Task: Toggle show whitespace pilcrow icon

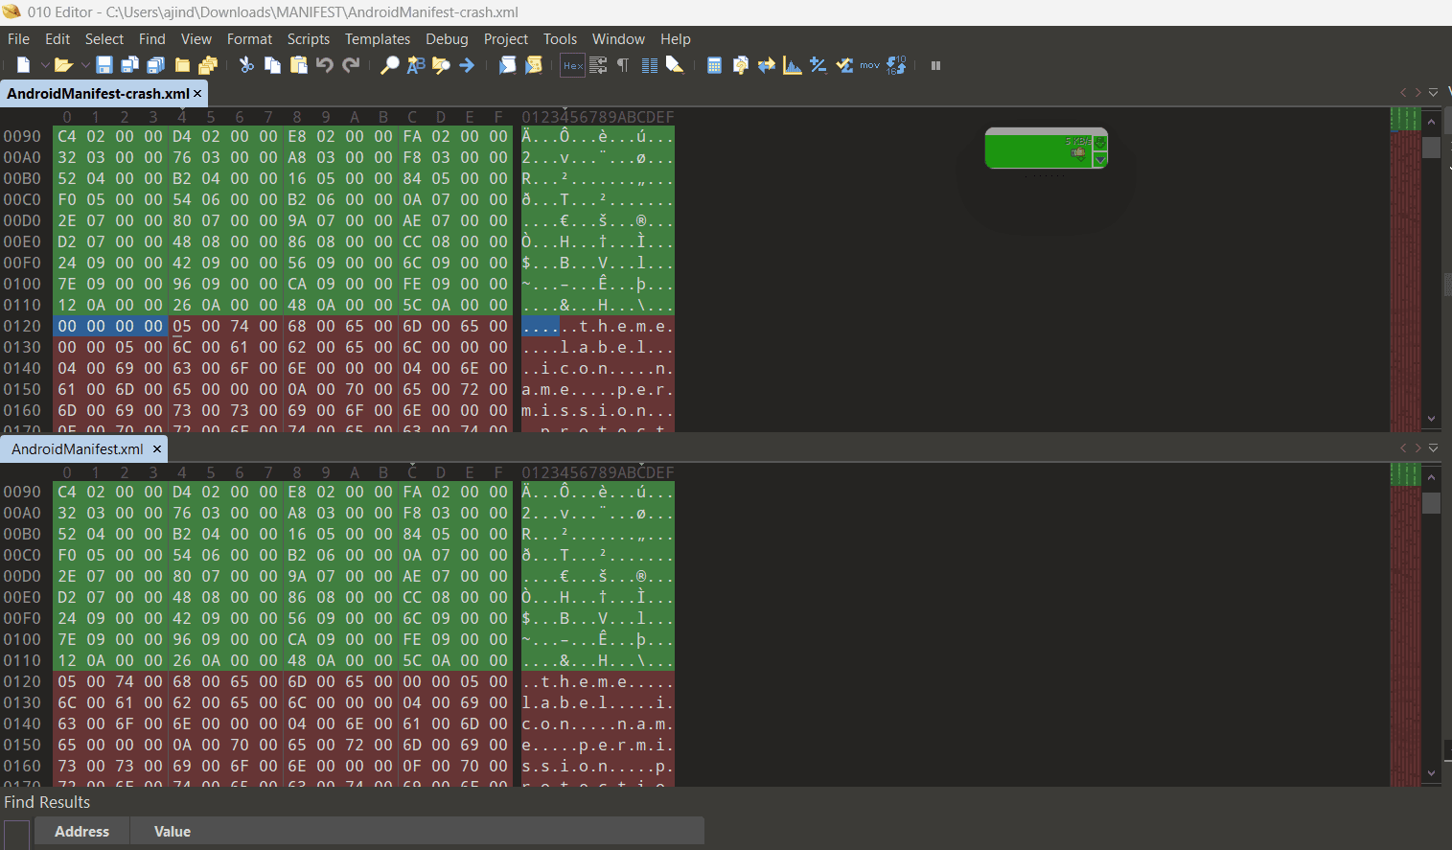Action: pyautogui.click(x=623, y=65)
